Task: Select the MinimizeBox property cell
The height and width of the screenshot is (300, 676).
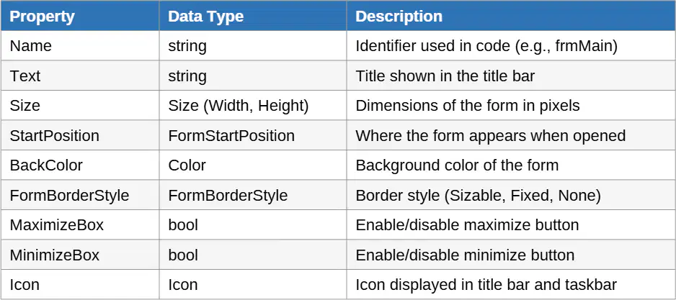Action: (x=80, y=255)
